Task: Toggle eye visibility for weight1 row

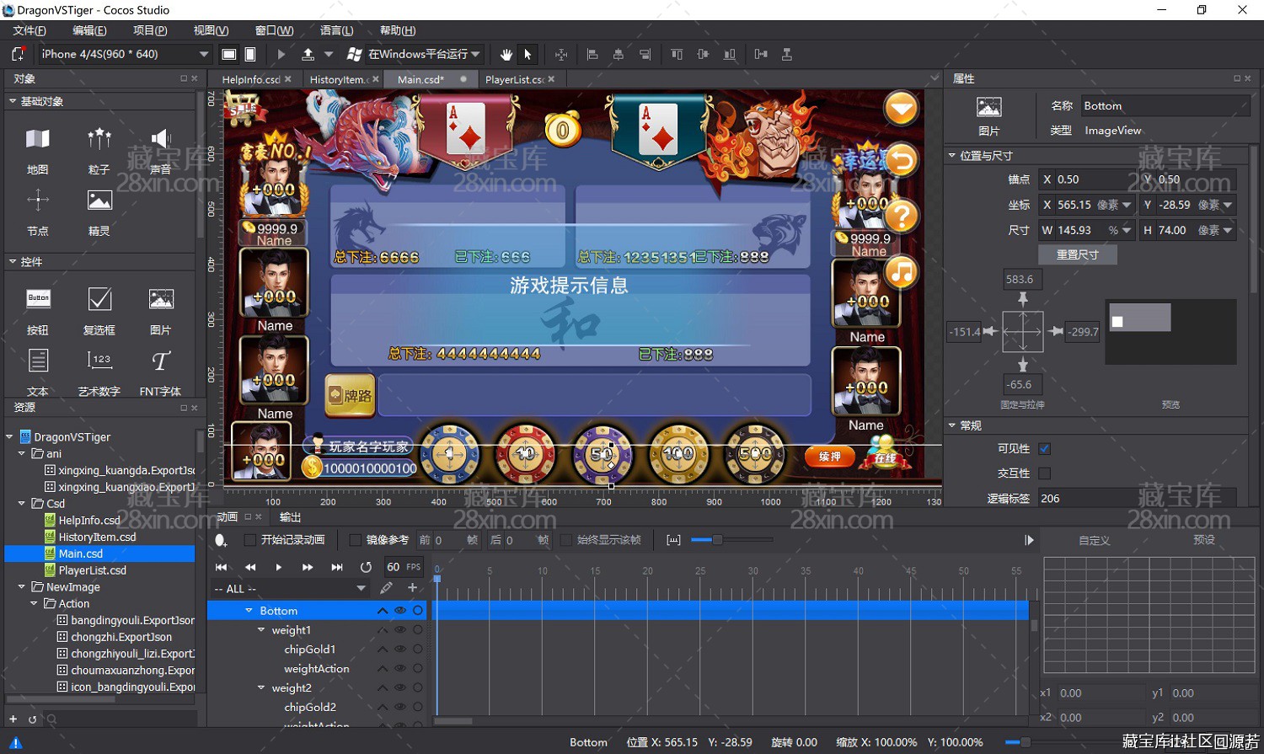Action: click(400, 630)
